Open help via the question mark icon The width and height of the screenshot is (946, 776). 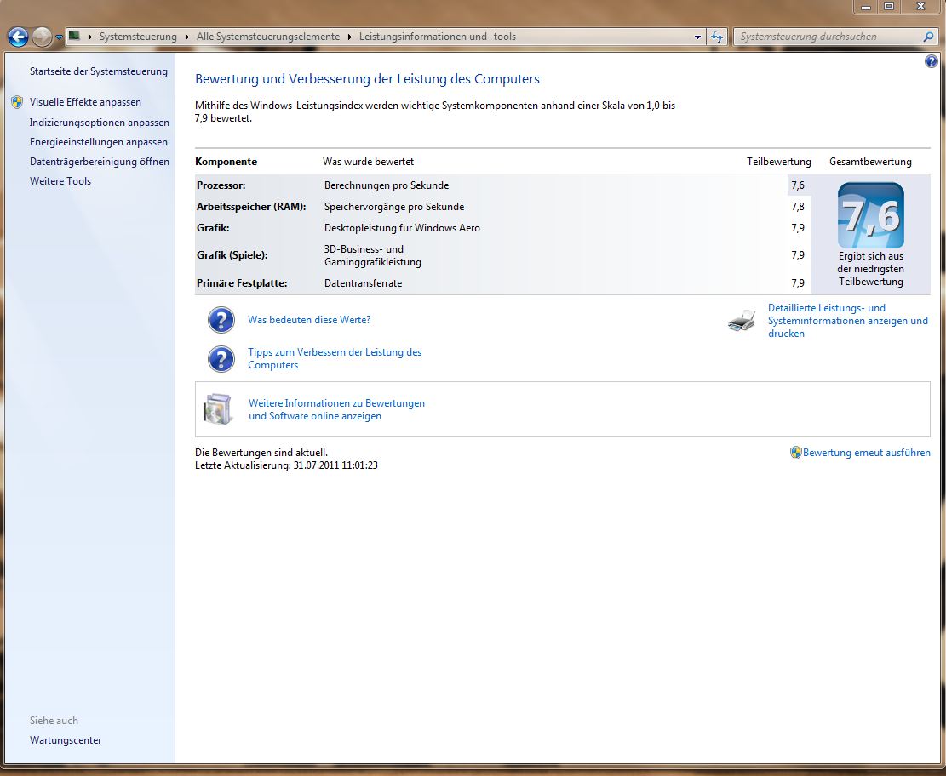[x=931, y=62]
